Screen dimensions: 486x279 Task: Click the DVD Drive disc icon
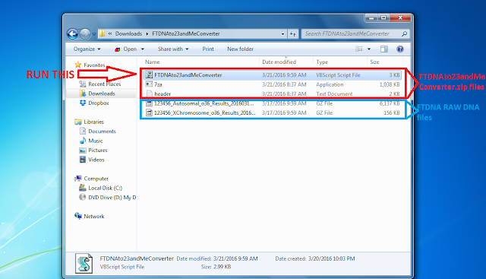point(83,197)
